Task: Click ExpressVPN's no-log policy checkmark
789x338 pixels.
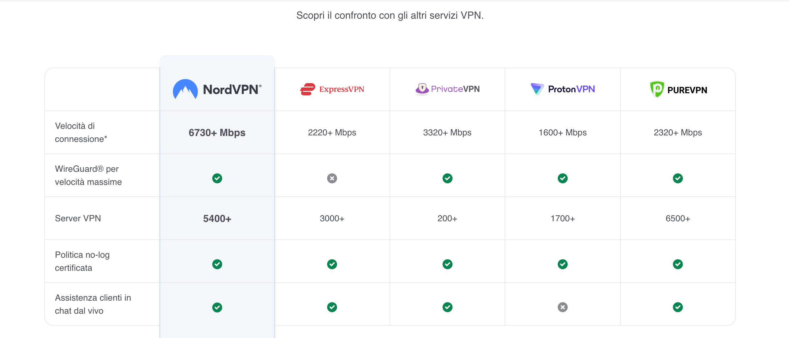Action: pos(332,264)
